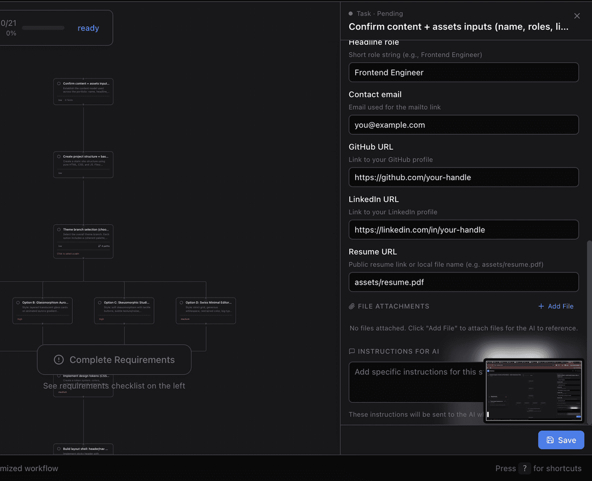Click the Complete Requirements button
Screen dimensions: 592x481
(x=114, y=359)
